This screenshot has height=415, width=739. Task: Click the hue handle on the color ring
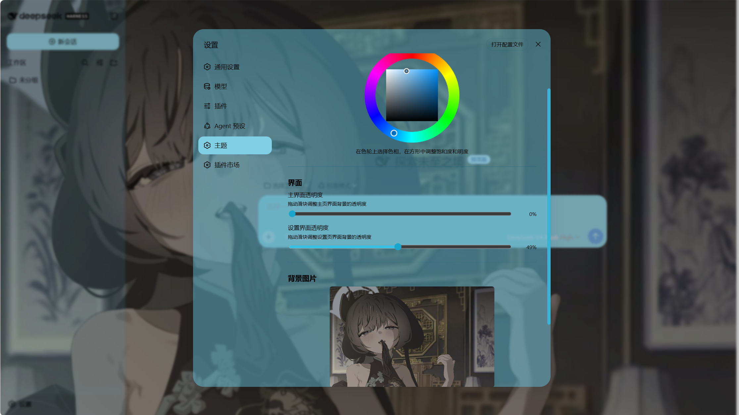click(x=394, y=133)
